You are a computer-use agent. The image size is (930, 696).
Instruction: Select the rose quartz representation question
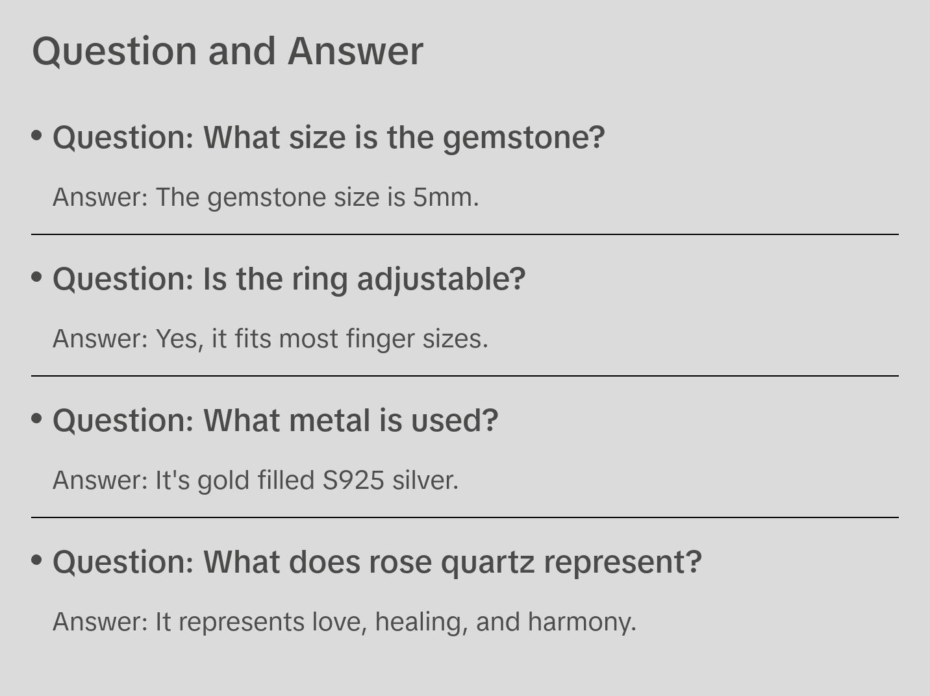377,562
